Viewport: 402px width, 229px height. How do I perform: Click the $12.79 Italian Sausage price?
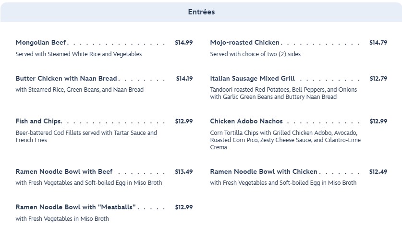click(378, 78)
